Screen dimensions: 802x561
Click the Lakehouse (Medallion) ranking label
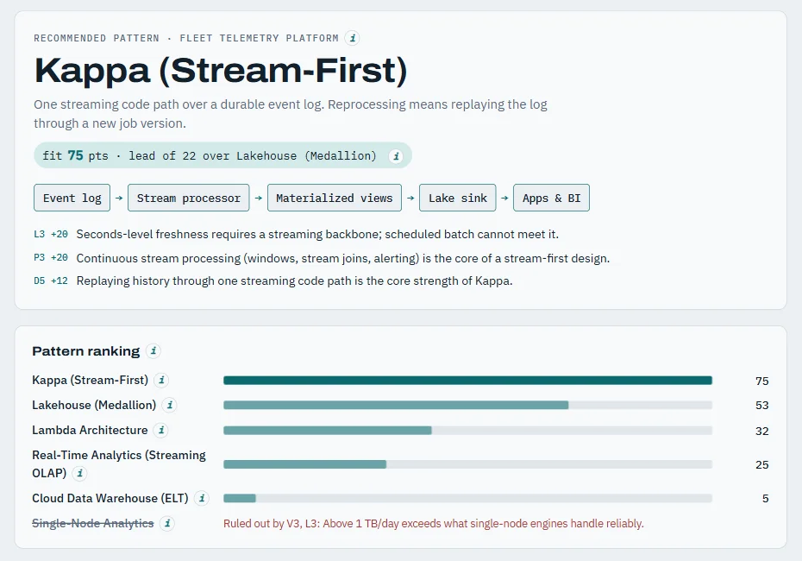coord(94,405)
